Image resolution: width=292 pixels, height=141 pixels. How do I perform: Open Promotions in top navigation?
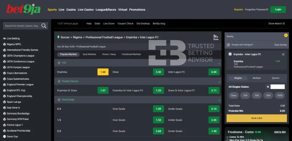[x=137, y=10]
